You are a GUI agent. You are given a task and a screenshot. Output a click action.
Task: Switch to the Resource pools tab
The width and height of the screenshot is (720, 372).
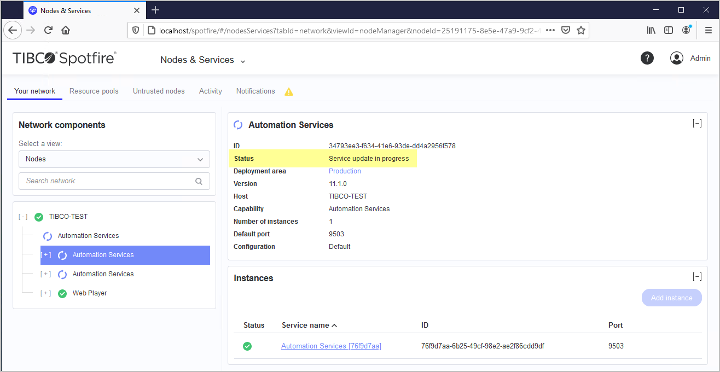tap(94, 91)
